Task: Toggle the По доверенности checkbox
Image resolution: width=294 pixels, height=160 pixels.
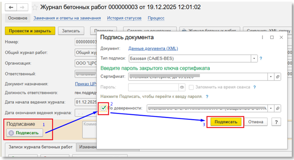Action: click(104, 108)
